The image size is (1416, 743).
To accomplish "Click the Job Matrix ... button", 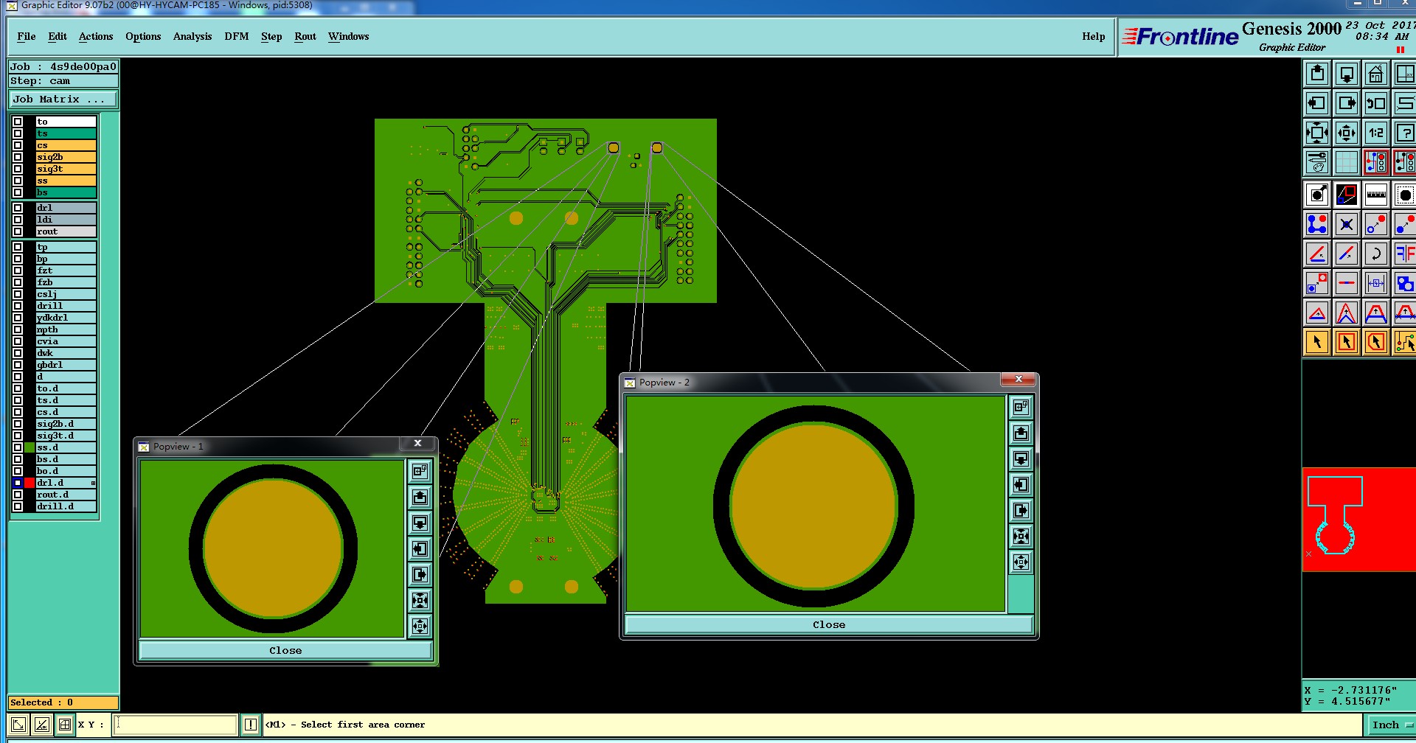I will point(63,99).
